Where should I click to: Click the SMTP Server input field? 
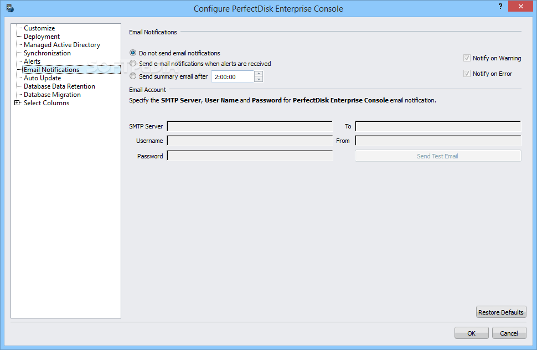click(250, 126)
